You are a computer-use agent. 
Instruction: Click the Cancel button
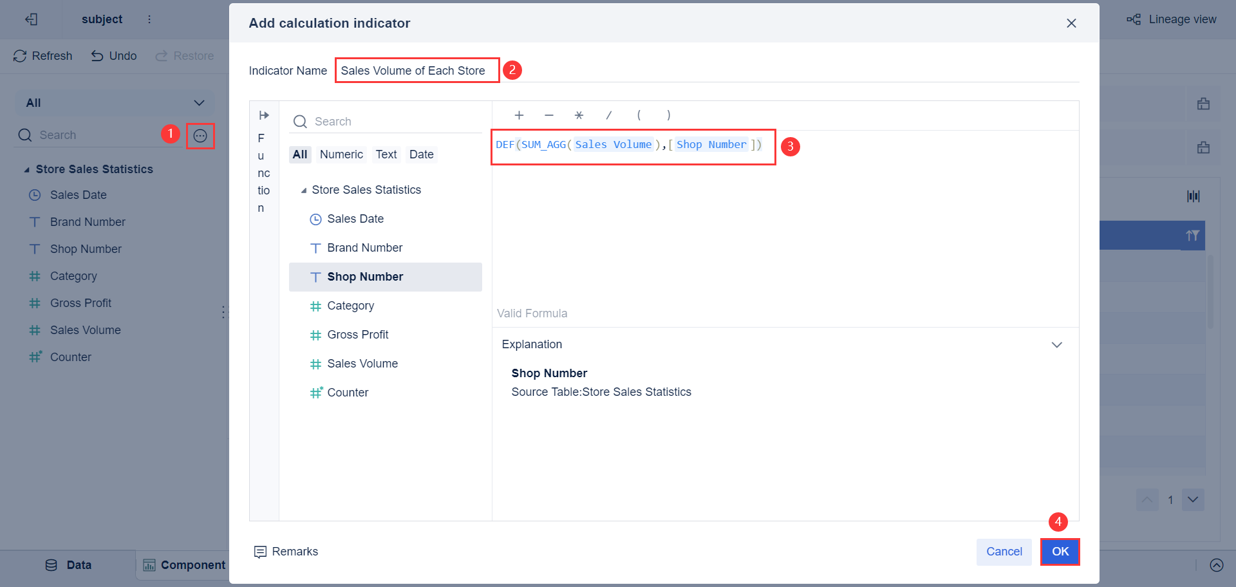1004,552
